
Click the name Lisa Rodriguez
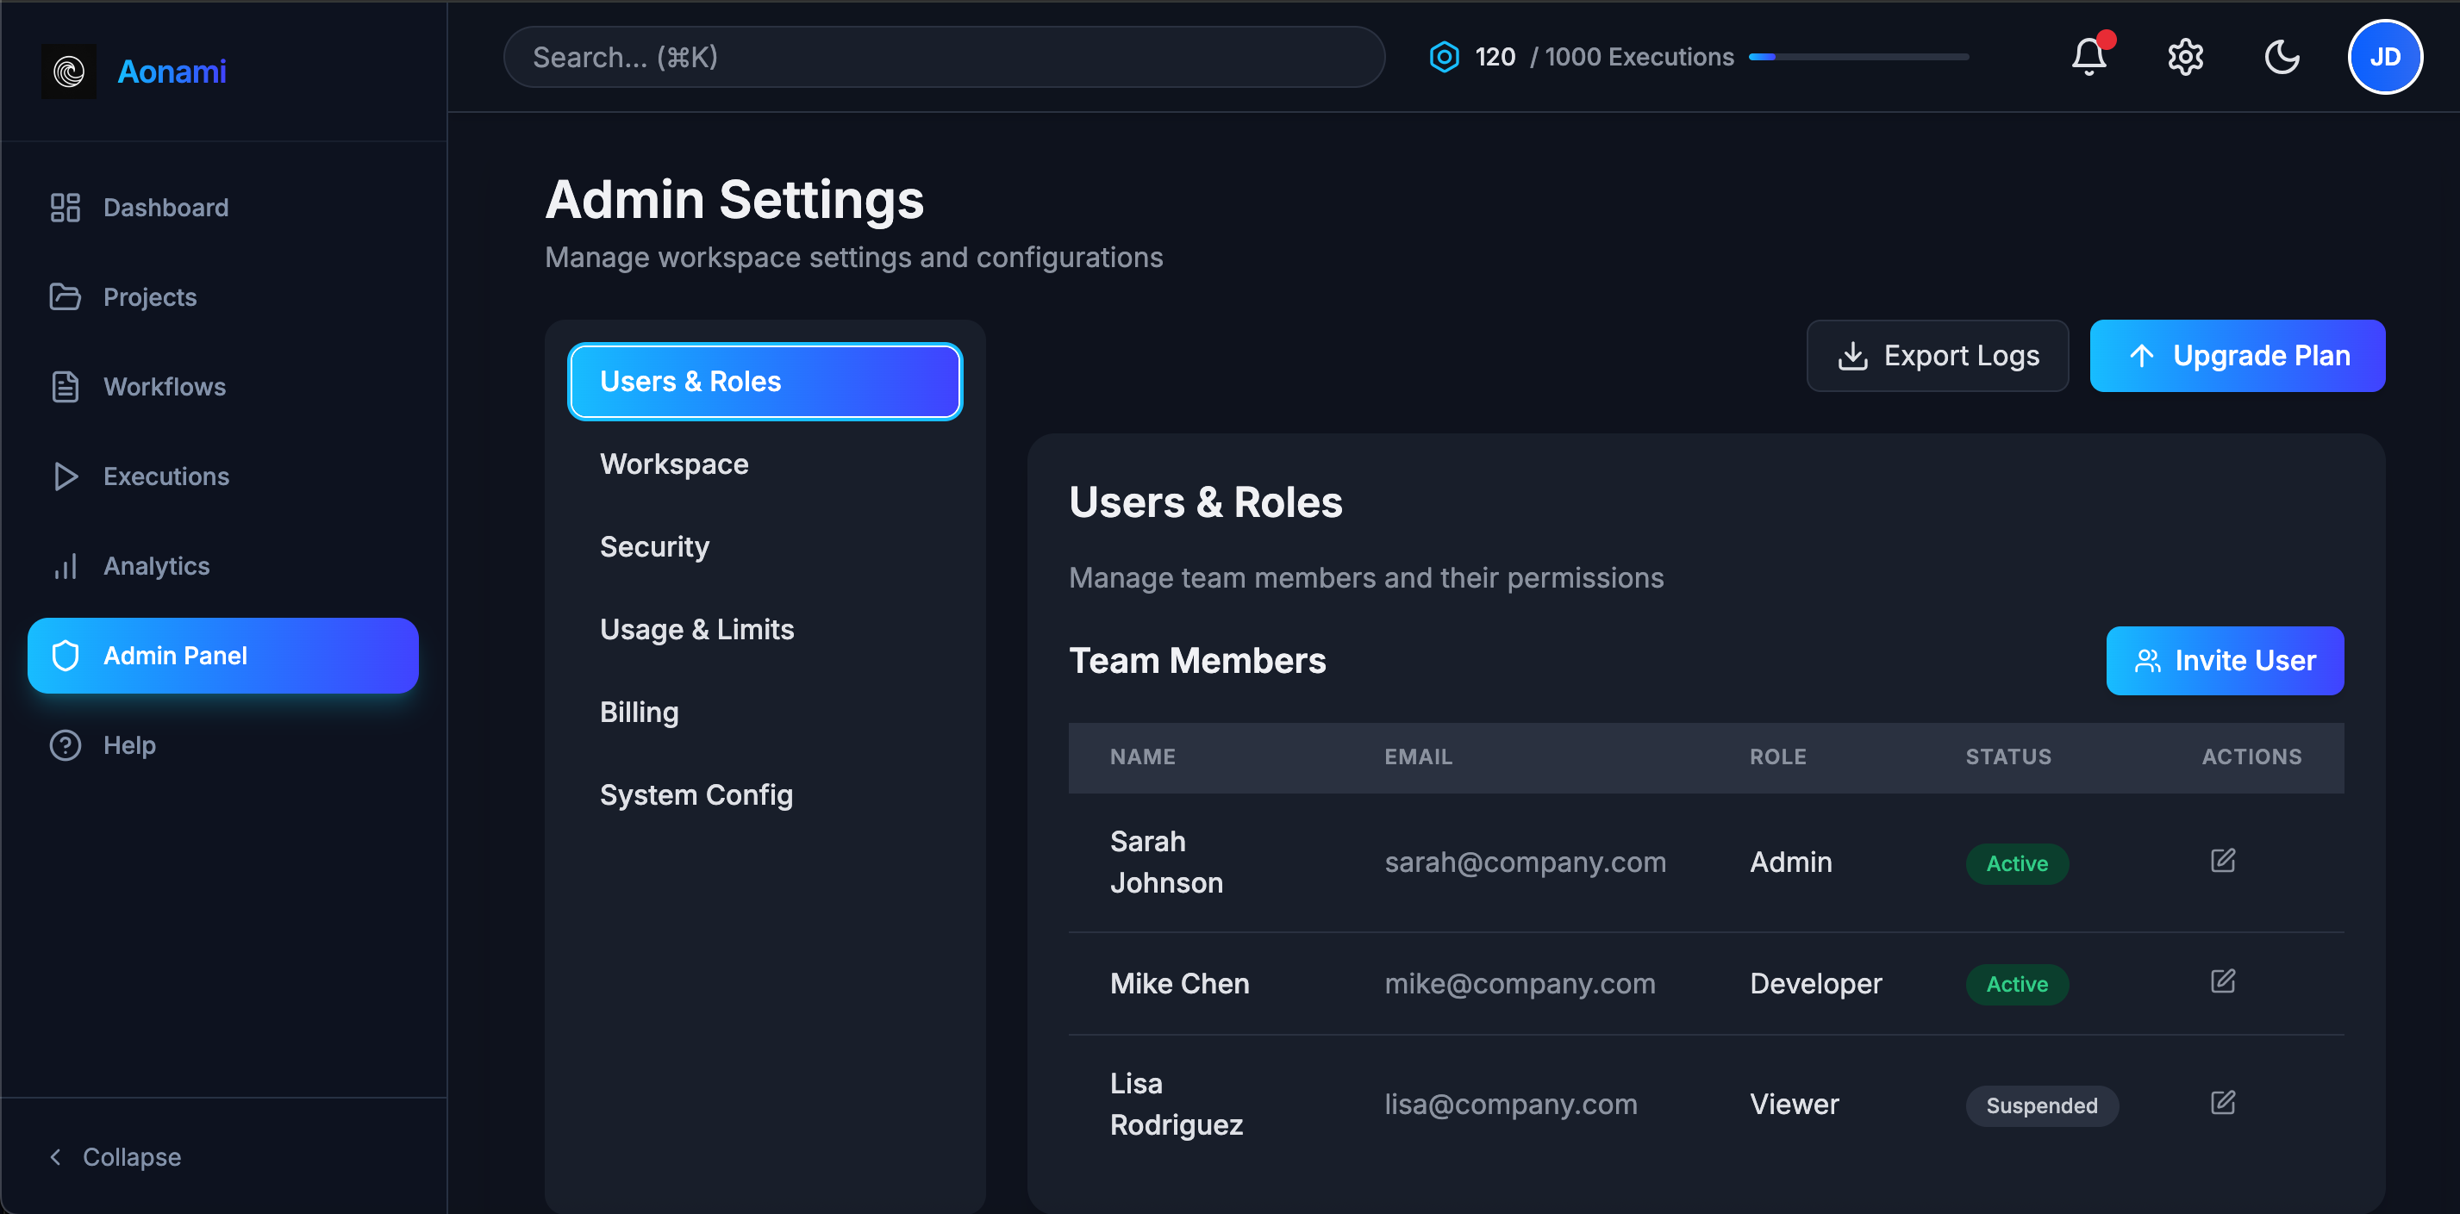coord(1176,1105)
